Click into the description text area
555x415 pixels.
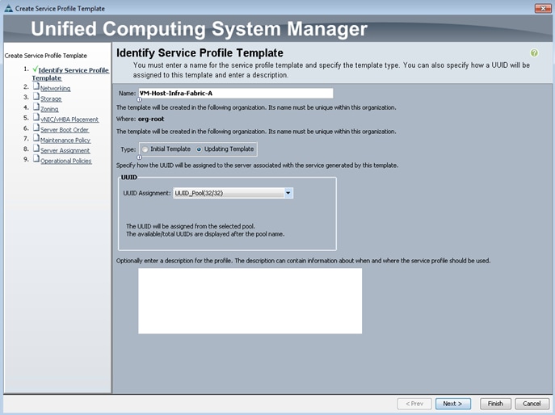(250, 300)
